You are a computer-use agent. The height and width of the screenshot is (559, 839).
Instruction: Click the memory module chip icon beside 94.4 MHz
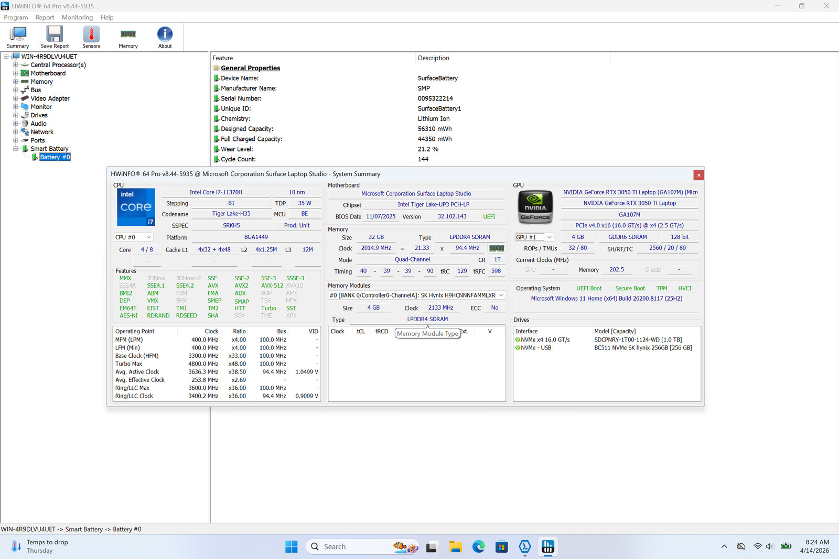click(497, 248)
